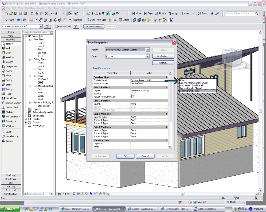
Task: Select the Stairs tool
Action: click(x=7, y=85)
